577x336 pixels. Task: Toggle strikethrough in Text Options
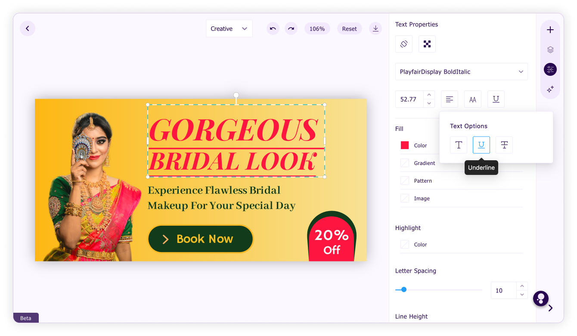coord(504,145)
